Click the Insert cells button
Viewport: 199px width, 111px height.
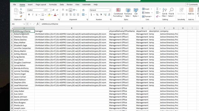(x=147, y=9)
